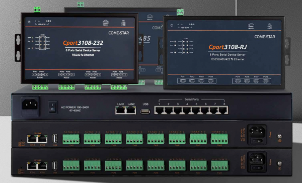The width and height of the screenshot is (302, 183).
Task: Click ETH2 port on the bottom rack unit
Action: click(42, 166)
